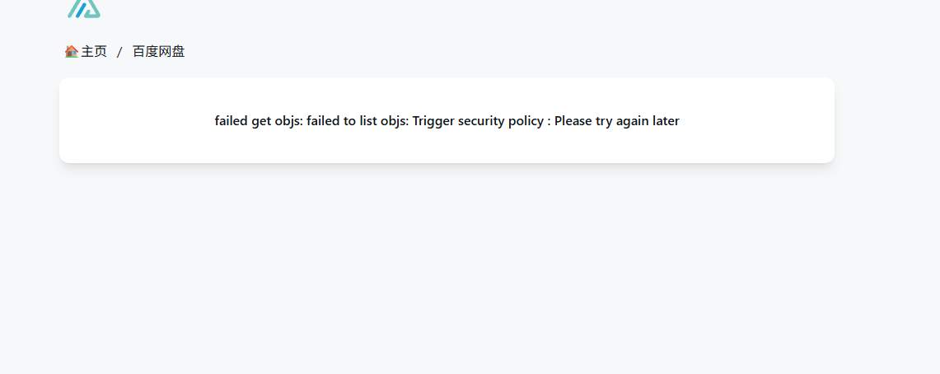Click the house icon in breadcrumb

pos(72,52)
